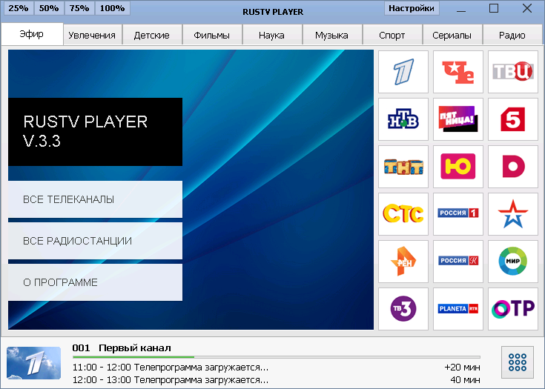Open the TV3 channel logo tile
Viewport: 545px width, 389px height.
(x=403, y=309)
